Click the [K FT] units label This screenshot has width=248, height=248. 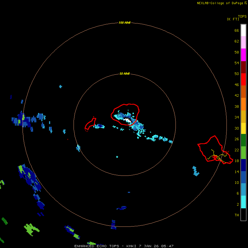(233, 19)
